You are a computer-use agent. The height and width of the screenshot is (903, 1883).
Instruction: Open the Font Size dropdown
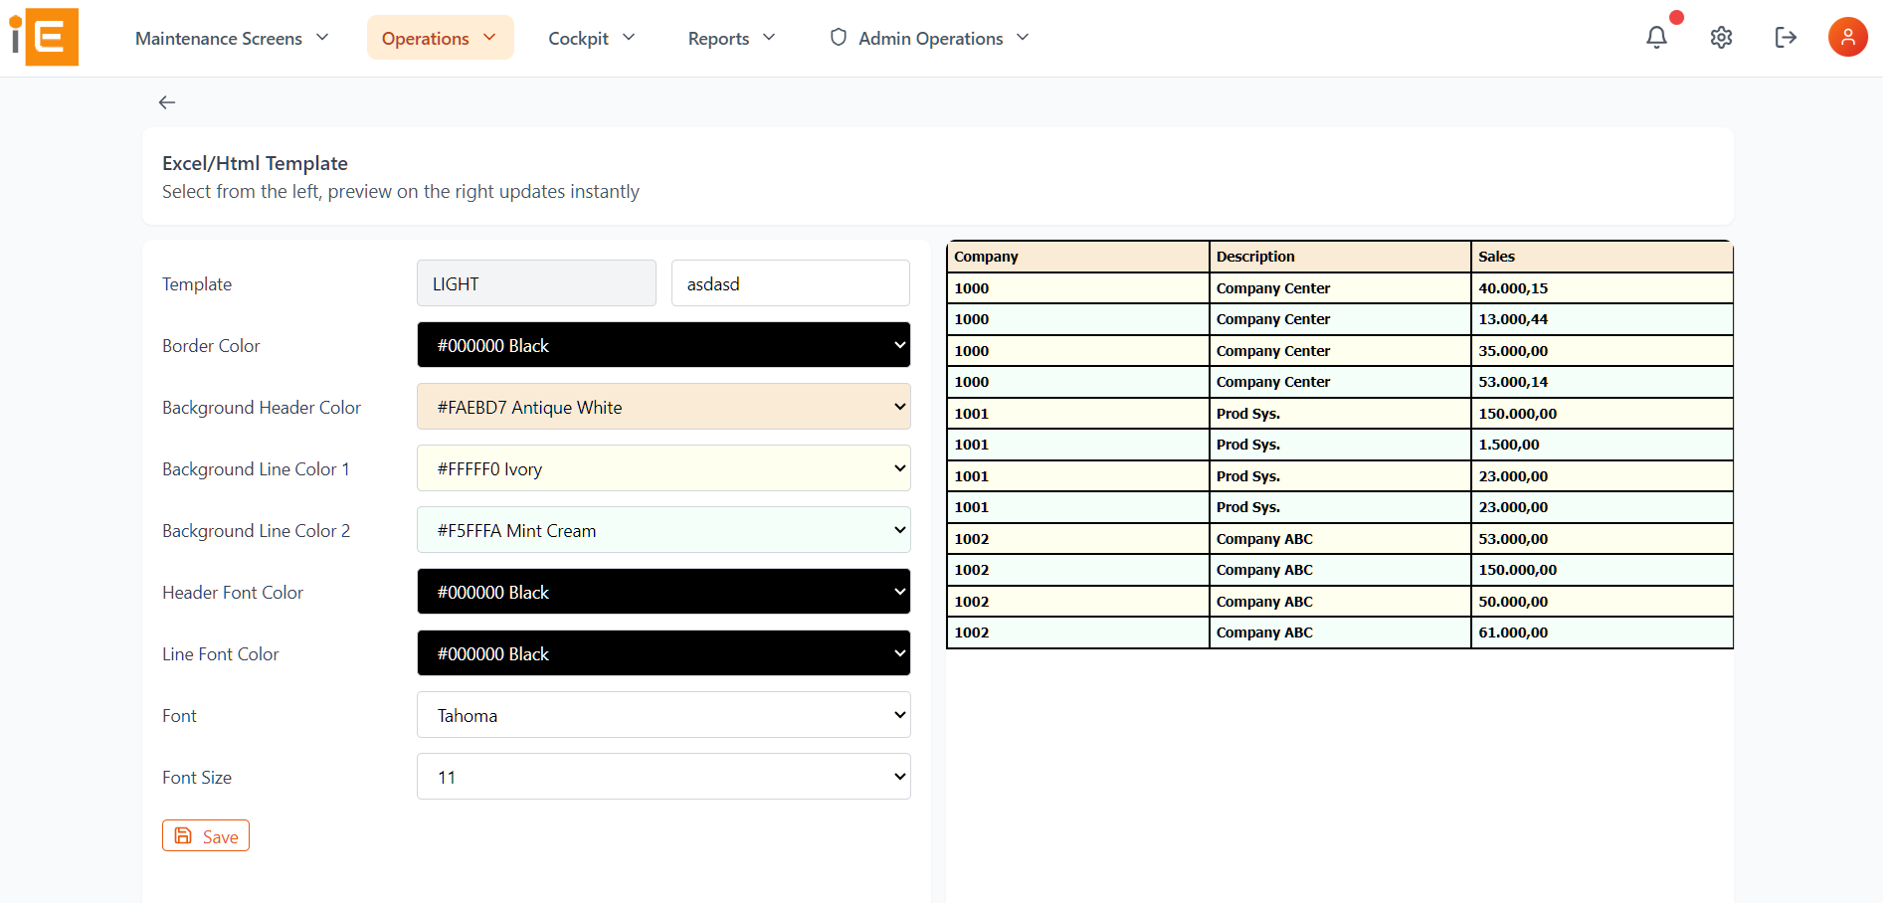click(x=663, y=776)
